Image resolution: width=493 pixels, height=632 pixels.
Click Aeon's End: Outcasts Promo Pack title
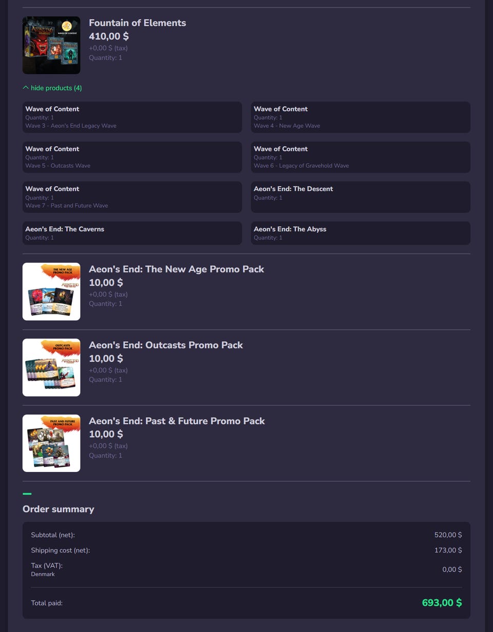166,345
